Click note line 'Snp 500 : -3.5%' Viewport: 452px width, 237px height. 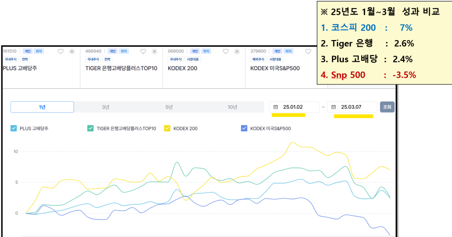(x=368, y=75)
